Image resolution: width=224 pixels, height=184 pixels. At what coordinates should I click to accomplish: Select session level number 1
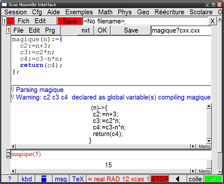click(x=4, y=21)
